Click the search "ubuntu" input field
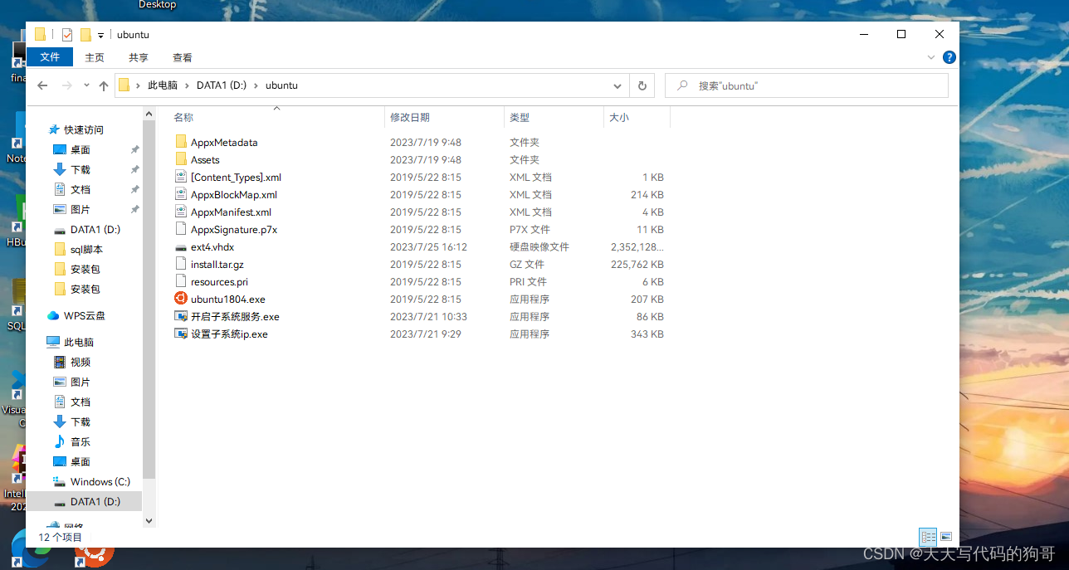 pos(807,85)
